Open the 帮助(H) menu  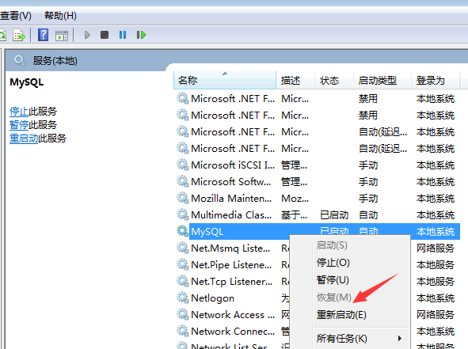[60, 16]
